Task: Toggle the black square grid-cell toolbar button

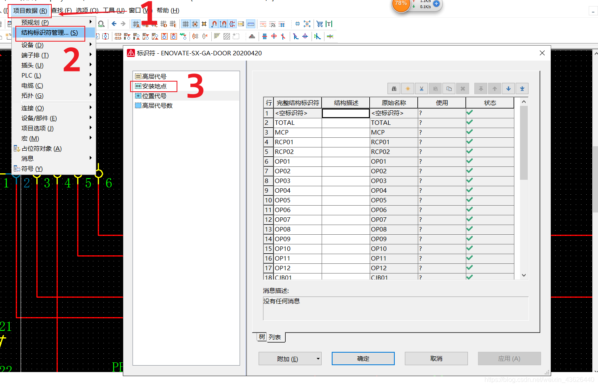Action: coord(204,24)
